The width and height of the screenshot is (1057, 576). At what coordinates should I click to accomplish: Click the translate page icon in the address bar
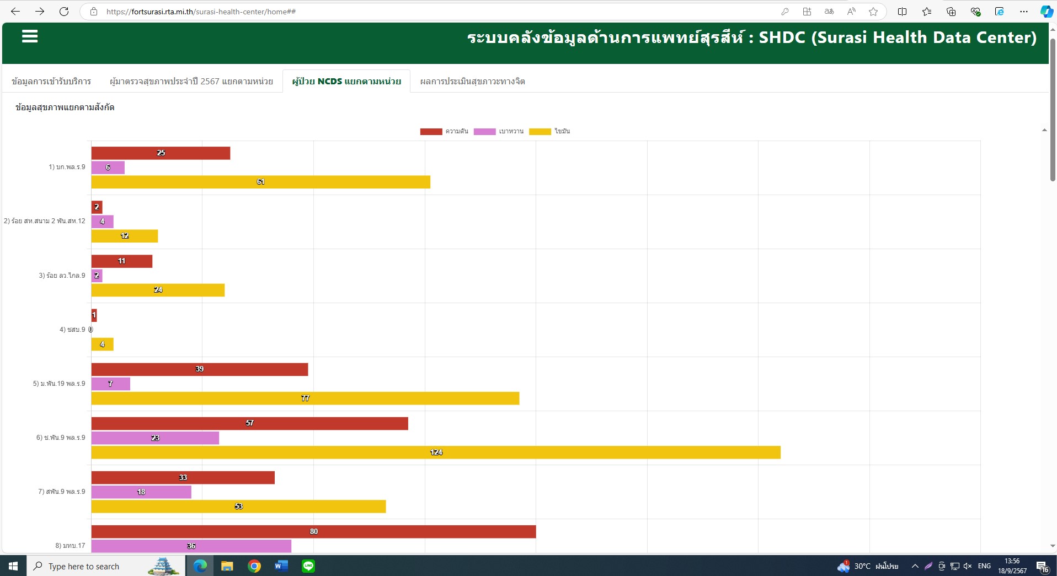click(x=829, y=12)
